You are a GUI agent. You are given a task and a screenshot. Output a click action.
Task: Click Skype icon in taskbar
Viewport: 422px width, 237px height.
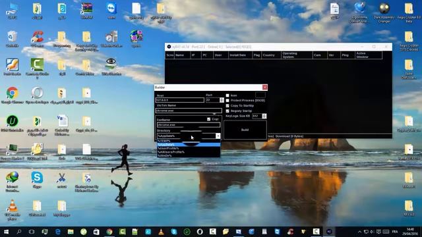[x=174, y=232]
